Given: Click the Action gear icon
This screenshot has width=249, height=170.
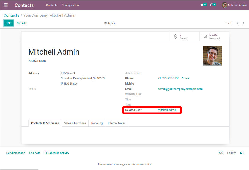Looking at the screenshot, I should [x=105, y=23].
